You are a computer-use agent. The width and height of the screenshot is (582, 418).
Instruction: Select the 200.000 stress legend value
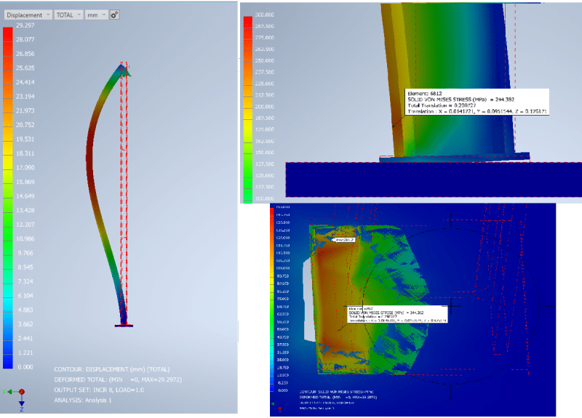click(265, 107)
